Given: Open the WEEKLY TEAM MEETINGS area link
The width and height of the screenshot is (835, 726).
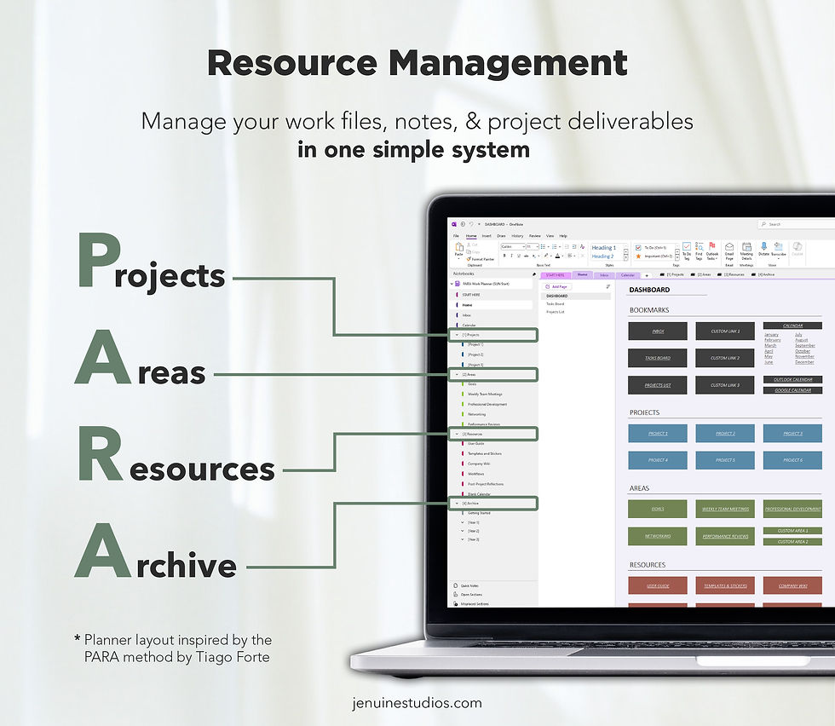Looking at the screenshot, I should [x=725, y=509].
